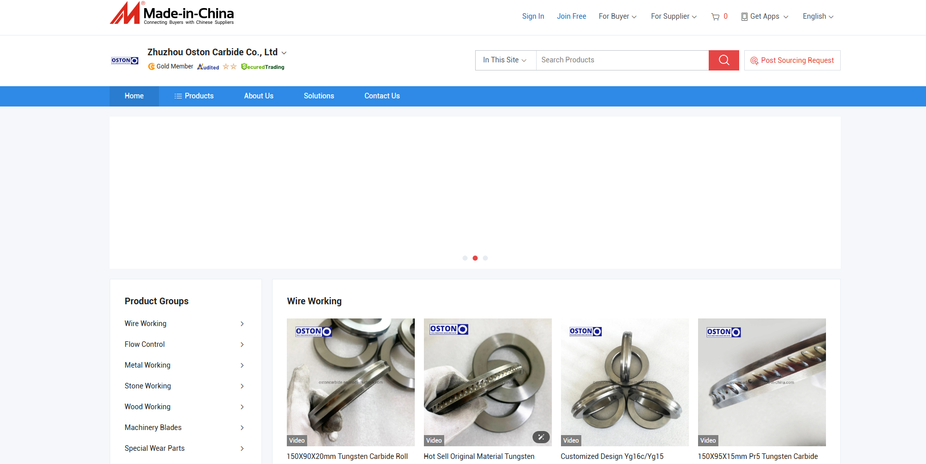
Task: Select the first carousel slide dot
Action: tap(465, 258)
